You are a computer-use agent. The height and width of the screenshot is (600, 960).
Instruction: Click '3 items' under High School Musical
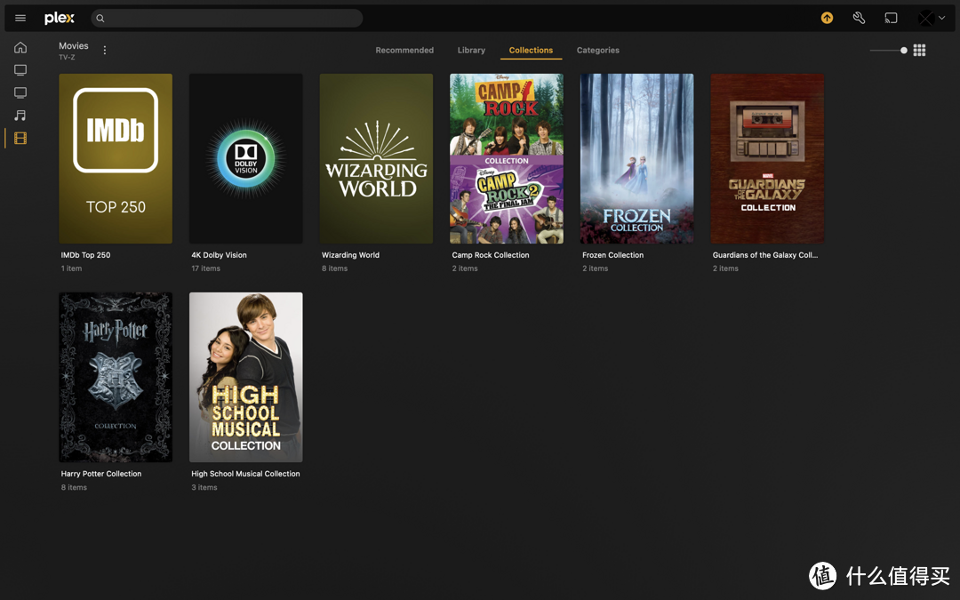[x=204, y=487]
